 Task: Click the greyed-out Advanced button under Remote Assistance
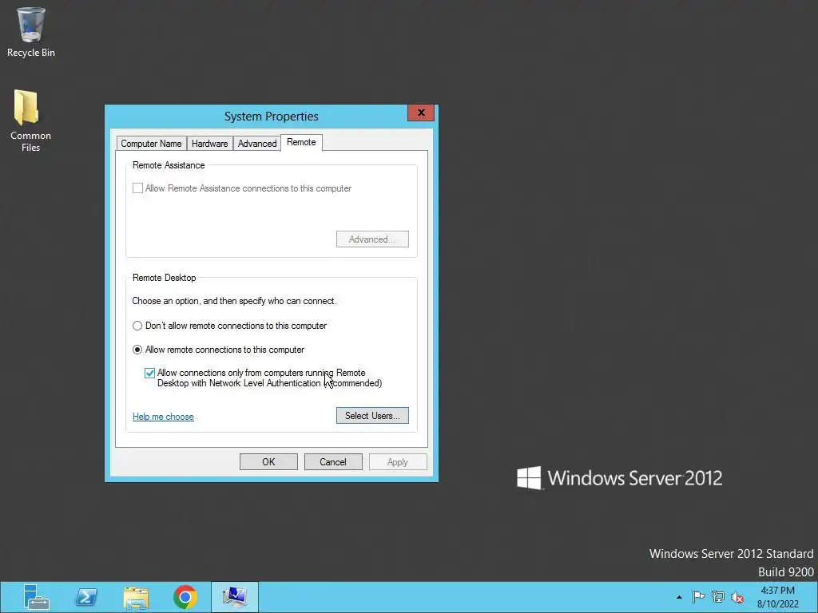tap(372, 239)
